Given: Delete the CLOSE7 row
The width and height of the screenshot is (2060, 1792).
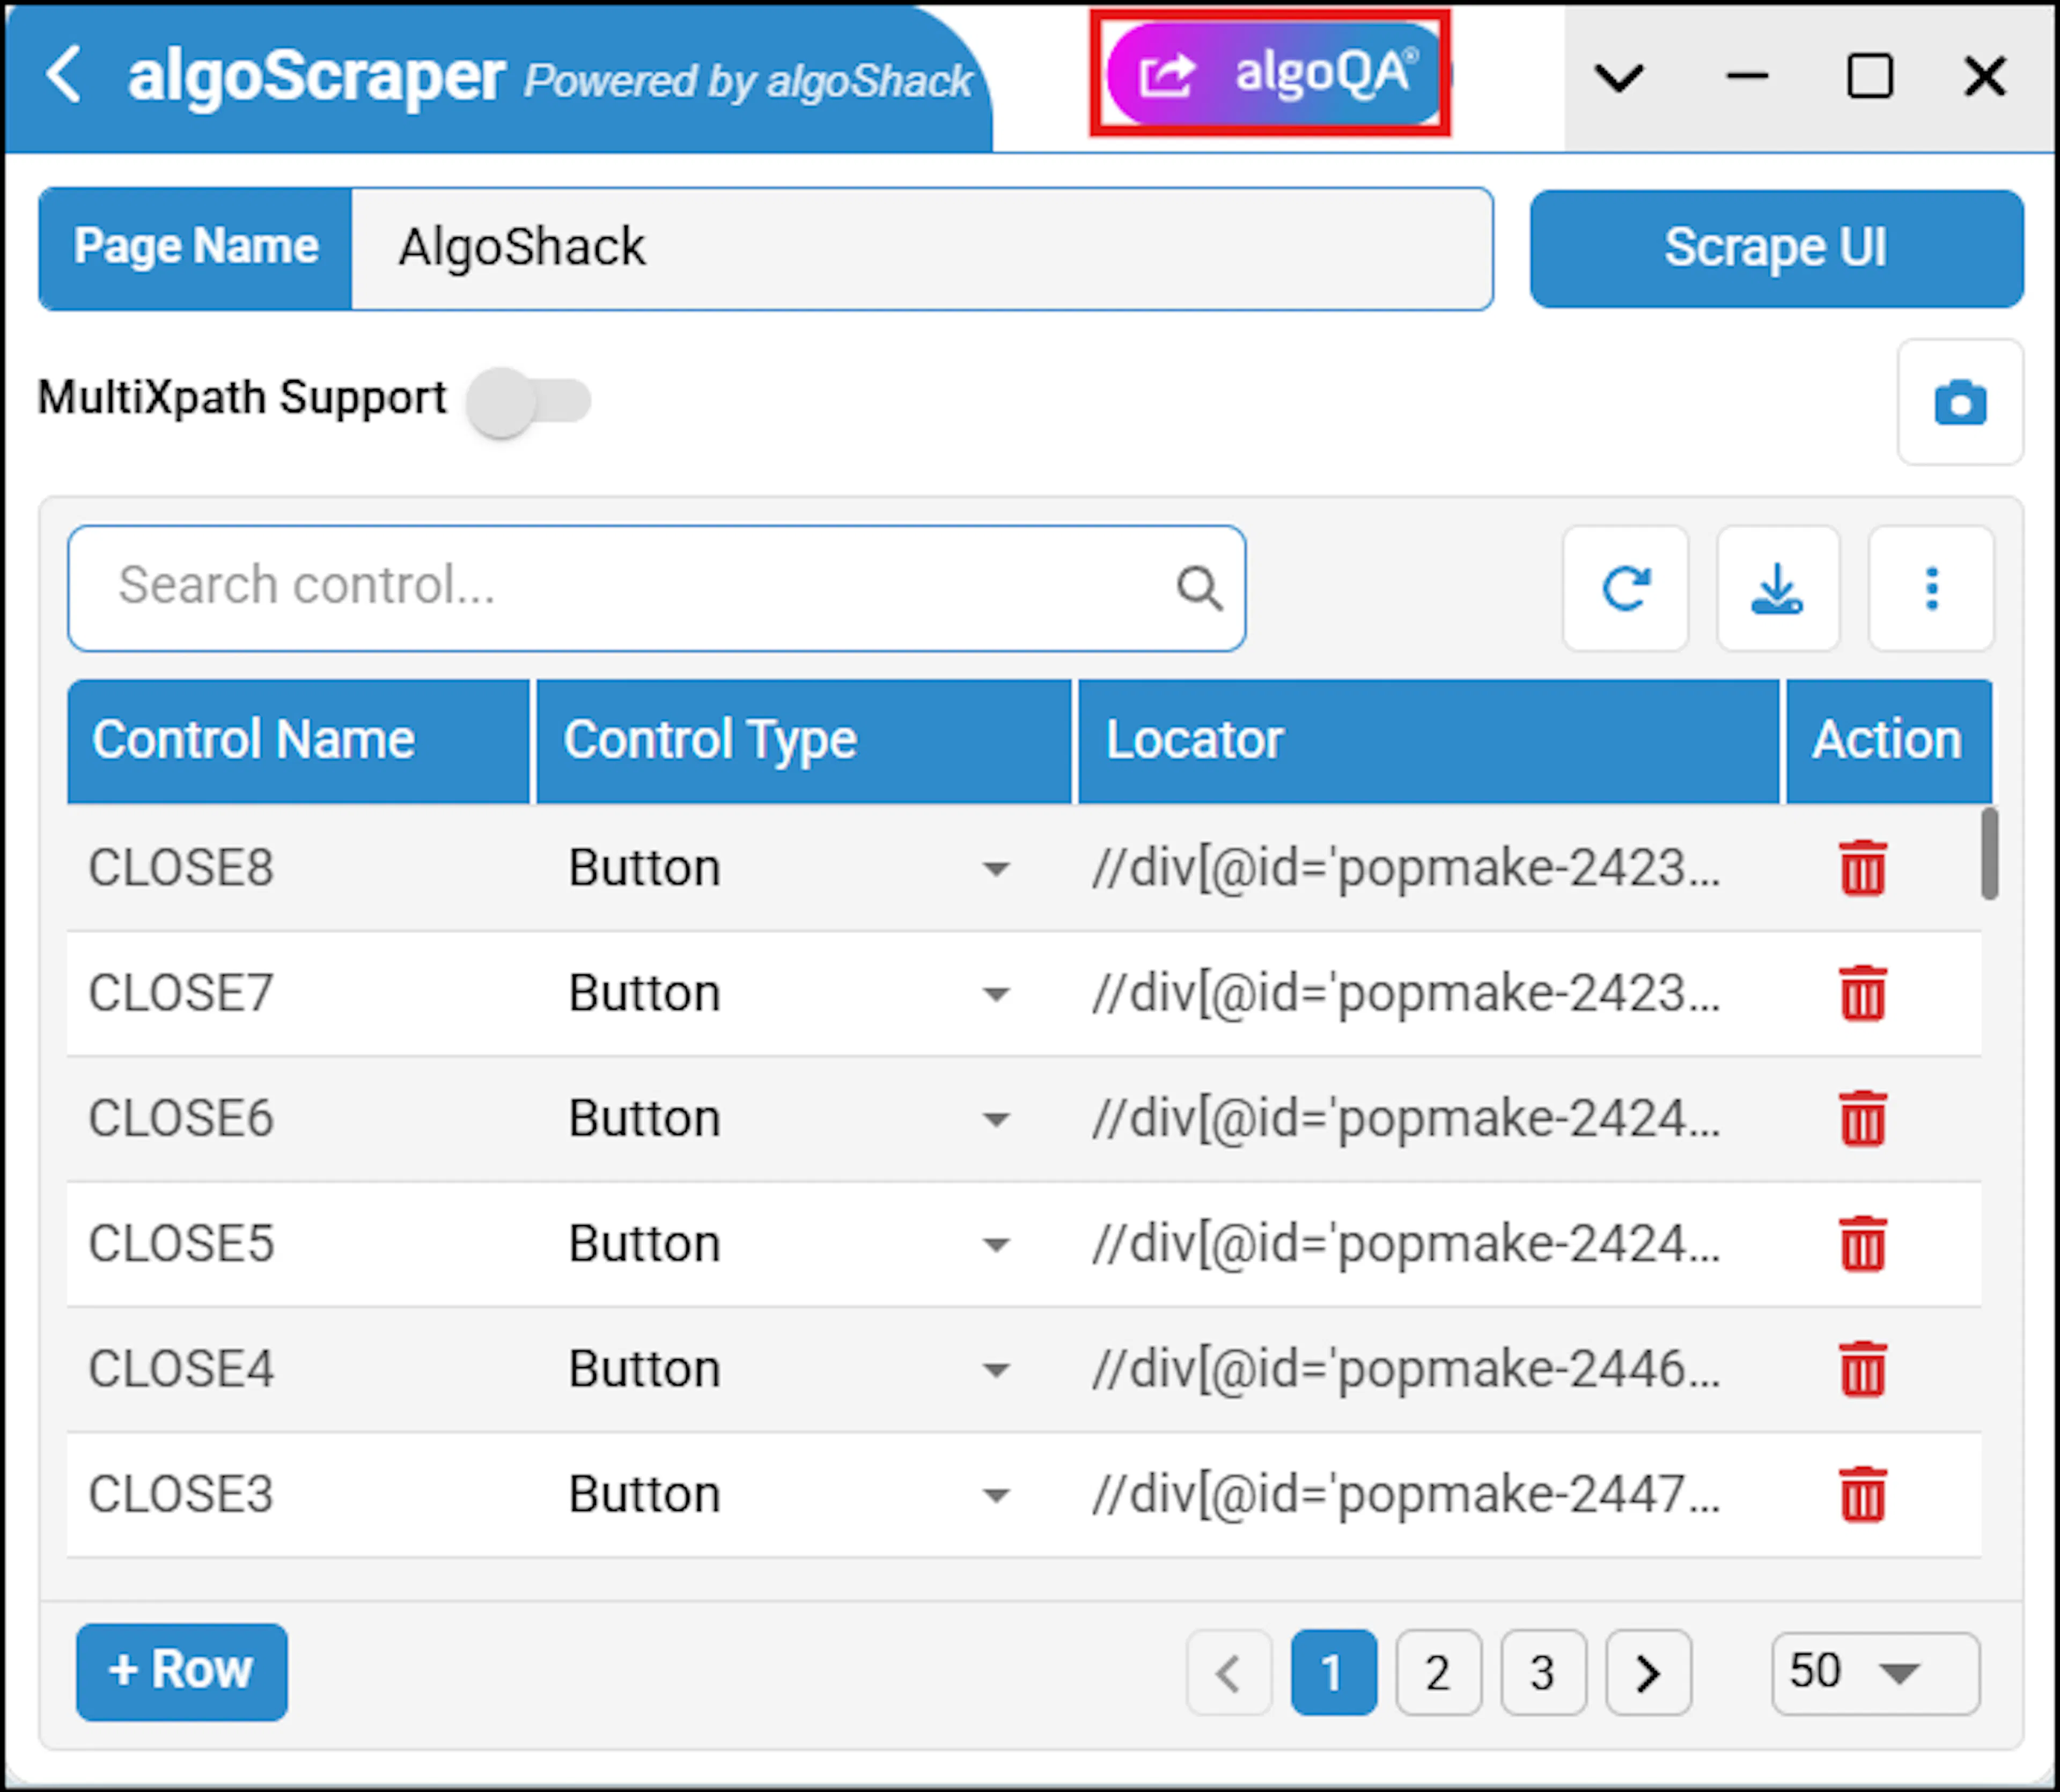Looking at the screenshot, I should 1862,993.
